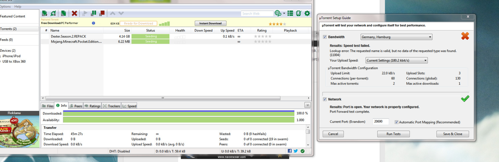Image resolution: width=499 pixels, height=162 pixels.
Task: Sort by the Health column header
Action: (180, 31)
